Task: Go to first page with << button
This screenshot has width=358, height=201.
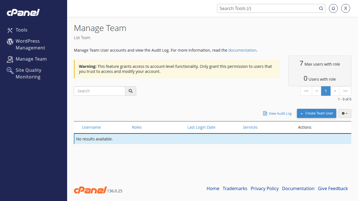Action: [x=306, y=91]
